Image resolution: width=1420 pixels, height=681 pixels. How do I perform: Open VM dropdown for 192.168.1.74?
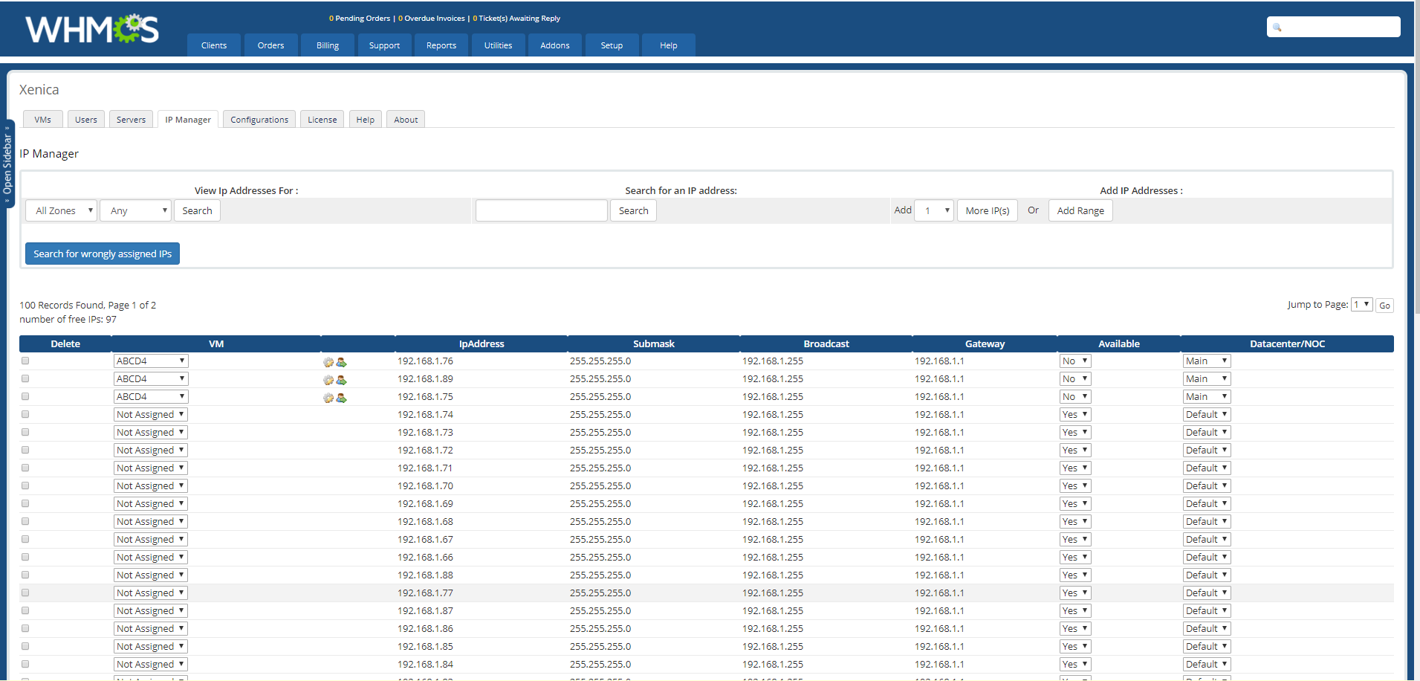[x=151, y=414]
